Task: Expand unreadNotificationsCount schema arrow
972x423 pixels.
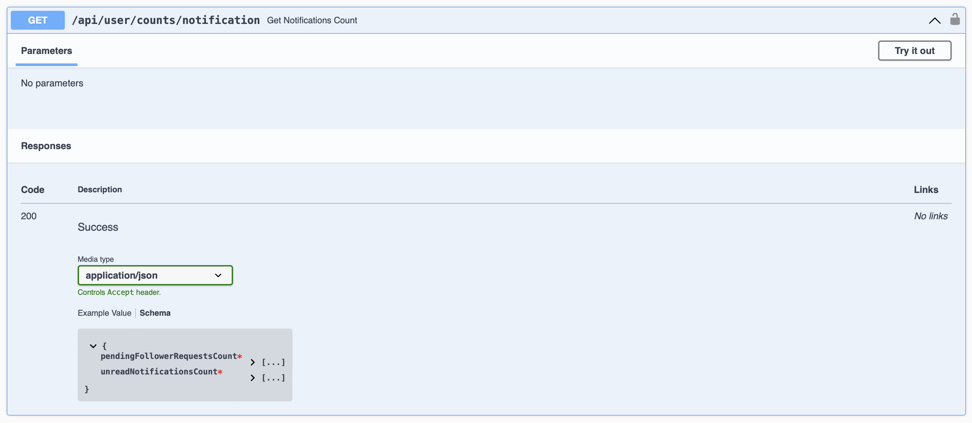Action: point(252,378)
